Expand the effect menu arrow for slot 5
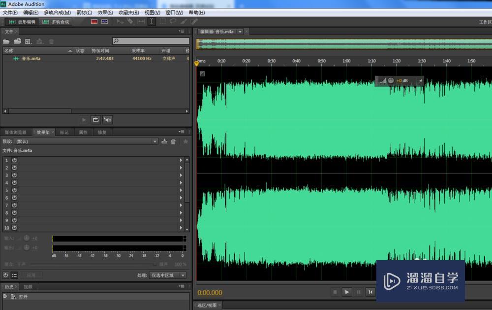Viewport: 492px width, 310px height. click(181, 190)
